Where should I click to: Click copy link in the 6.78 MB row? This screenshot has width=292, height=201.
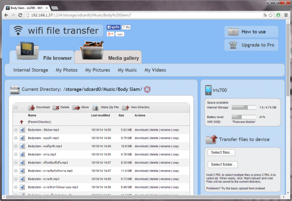(x=176, y=154)
